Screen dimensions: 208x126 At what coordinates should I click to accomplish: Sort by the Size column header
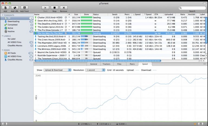click(x=76, y=14)
